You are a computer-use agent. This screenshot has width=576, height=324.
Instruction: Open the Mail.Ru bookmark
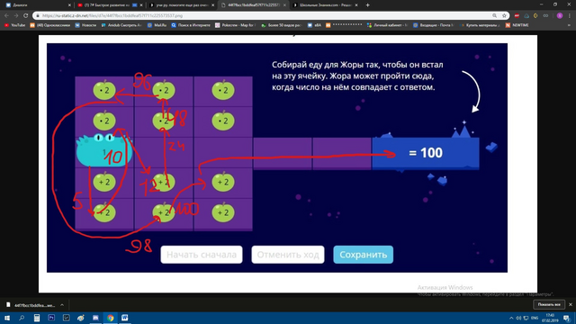(x=157, y=25)
